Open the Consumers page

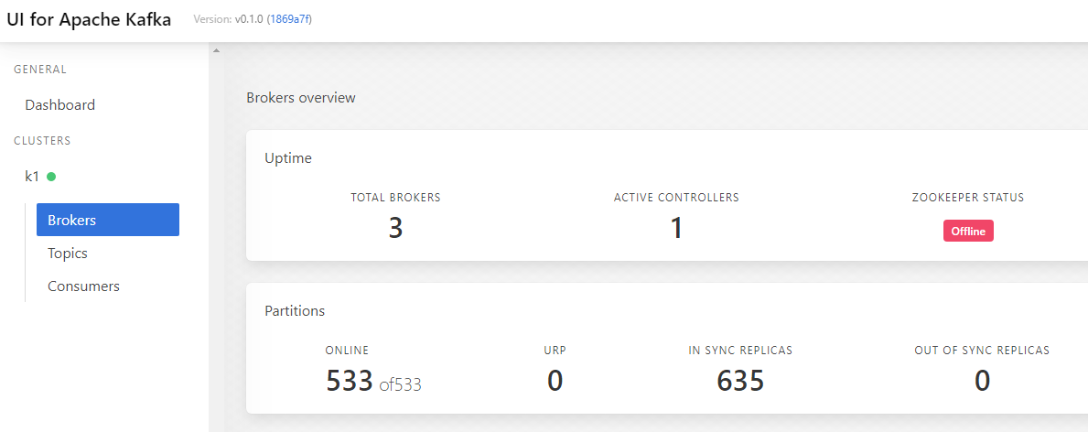83,286
